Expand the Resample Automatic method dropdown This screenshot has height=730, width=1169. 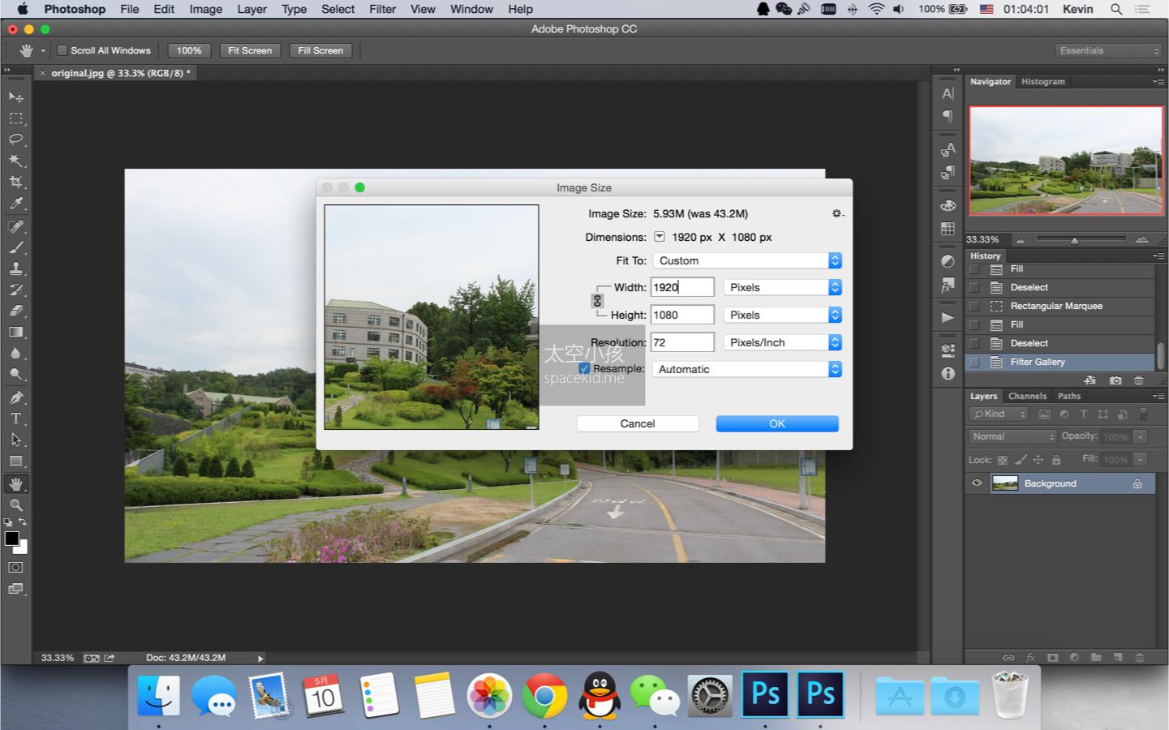[746, 369]
